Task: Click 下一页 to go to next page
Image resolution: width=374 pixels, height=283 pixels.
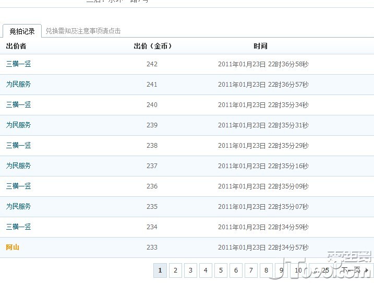Action: [354, 270]
